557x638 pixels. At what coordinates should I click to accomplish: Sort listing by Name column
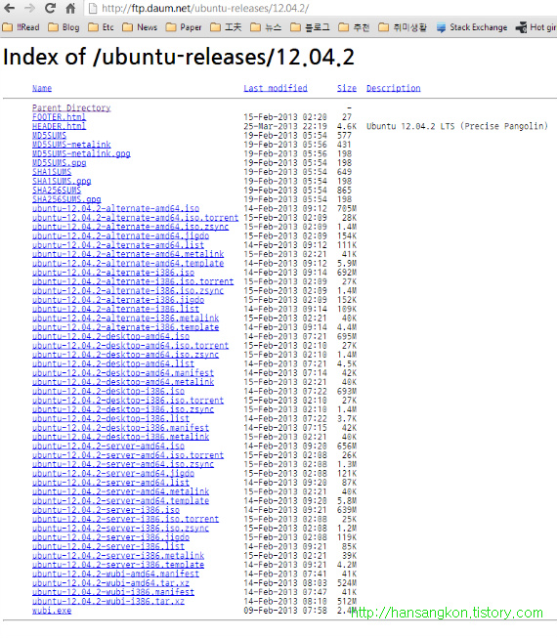pyautogui.click(x=42, y=88)
